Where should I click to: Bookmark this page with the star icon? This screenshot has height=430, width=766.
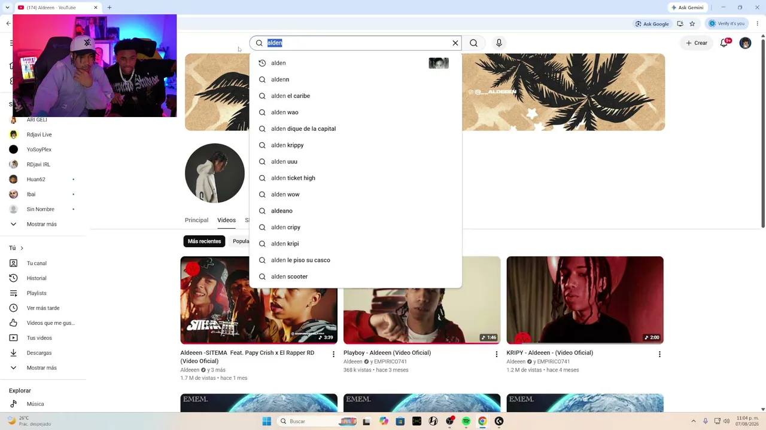pyautogui.click(x=692, y=24)
